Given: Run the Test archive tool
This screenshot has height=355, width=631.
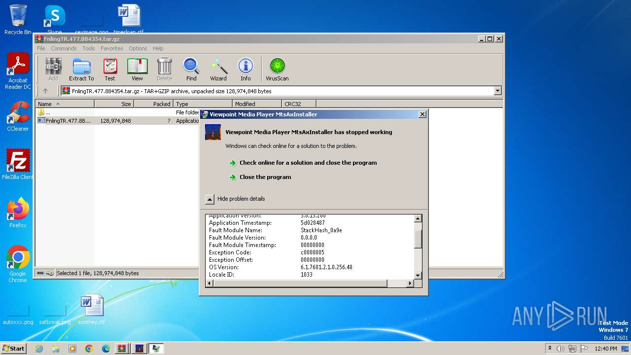Looking at the screenshot, I should coord(110,69).
